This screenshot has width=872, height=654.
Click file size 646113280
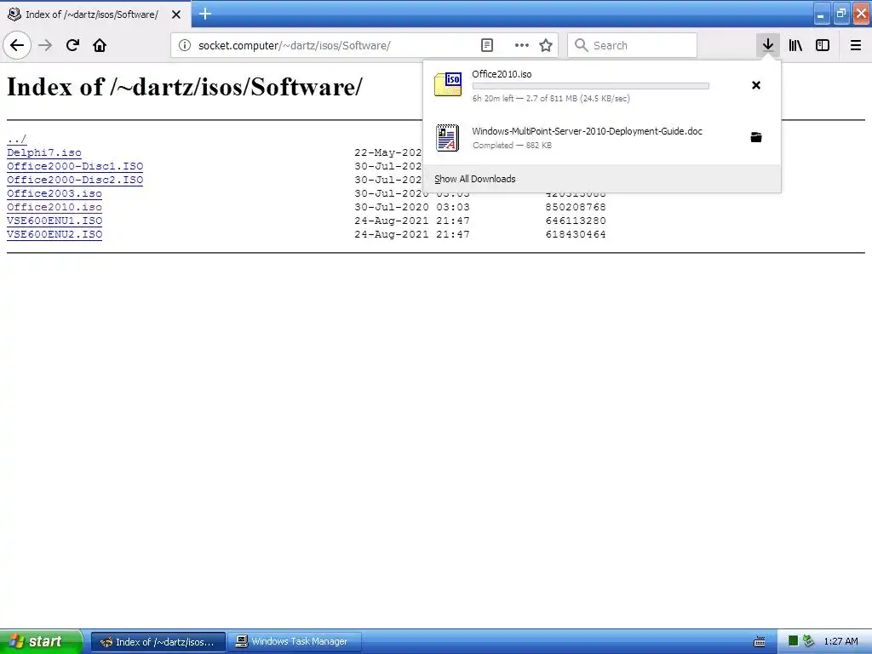576,221
